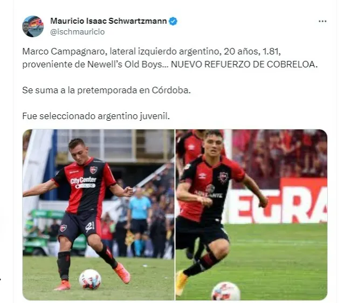Click the football in the right photo
The height and width of the screenshot is (303, 344).
tap(226, 291)
